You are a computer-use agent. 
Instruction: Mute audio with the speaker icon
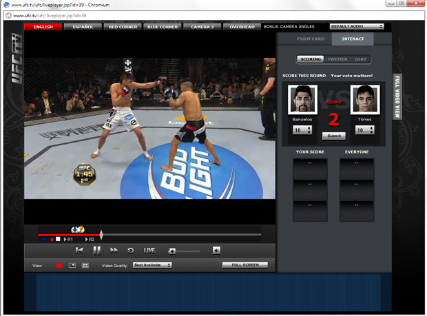point(216,251)
